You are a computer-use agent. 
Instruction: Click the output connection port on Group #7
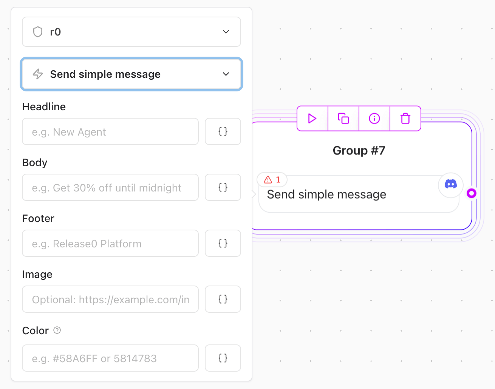(x=472, y=193)
